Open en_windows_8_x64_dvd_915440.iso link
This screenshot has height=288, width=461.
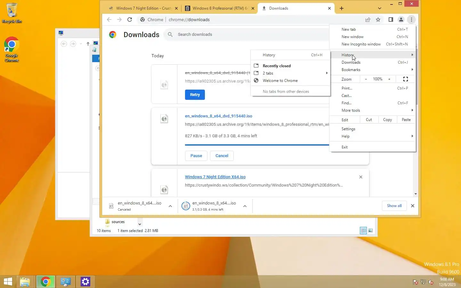tap(219, 116)
